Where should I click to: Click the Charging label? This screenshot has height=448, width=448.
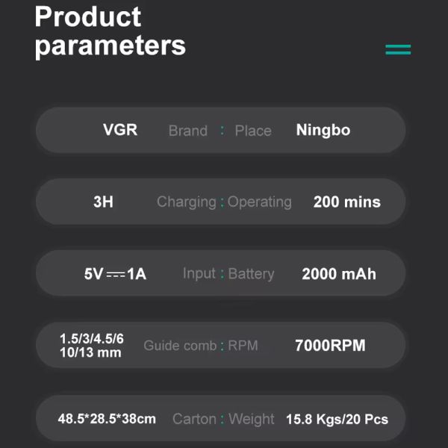(187, 202)
